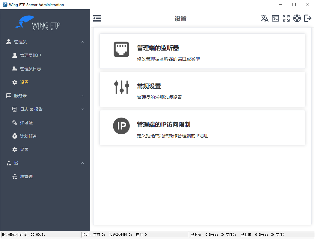Open the 管理端的IP访问限制 settings card
This screenshot has height=239, width=315.
tap(202, 128)
